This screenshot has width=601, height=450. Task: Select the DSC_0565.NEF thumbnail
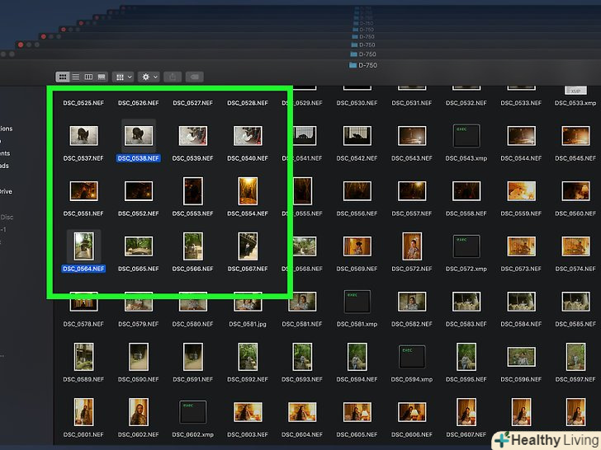click(x=138, y=246)
